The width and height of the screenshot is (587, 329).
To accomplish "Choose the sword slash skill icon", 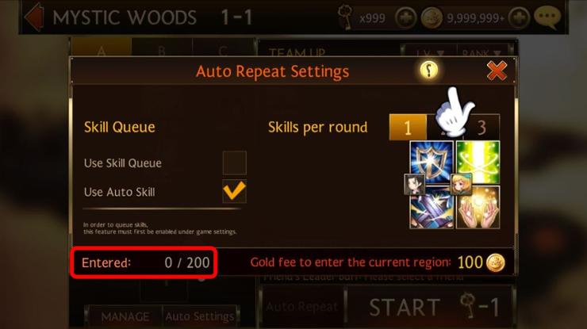I will tap(432, 208).
